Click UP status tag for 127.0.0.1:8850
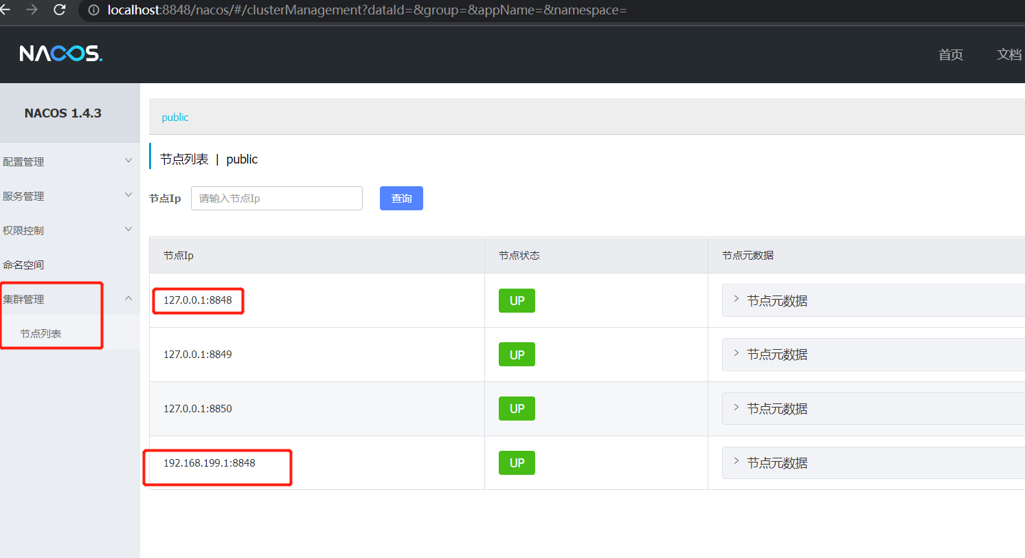The image size is (1025, 558). click(x=517, y=408)
